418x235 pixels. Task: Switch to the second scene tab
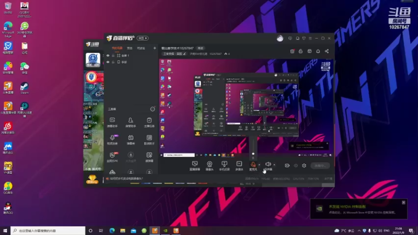(130, 48)
